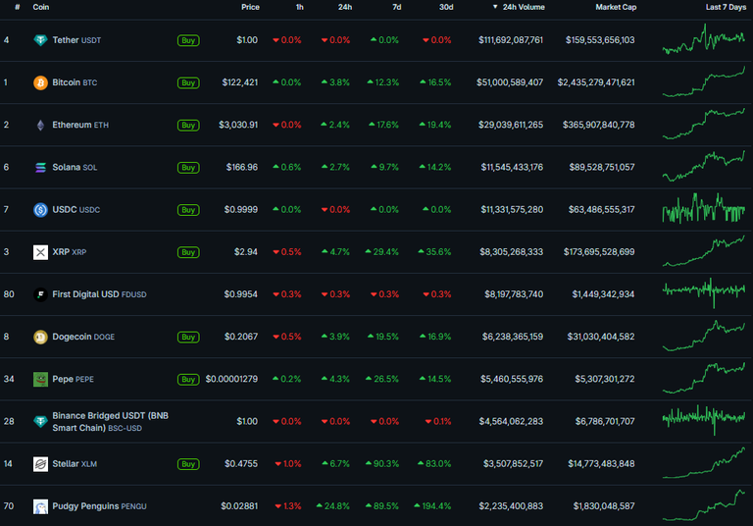View USDC 7-day sparkline chart
The height and width of the screenshot is (526, 753).
[704, 208]
